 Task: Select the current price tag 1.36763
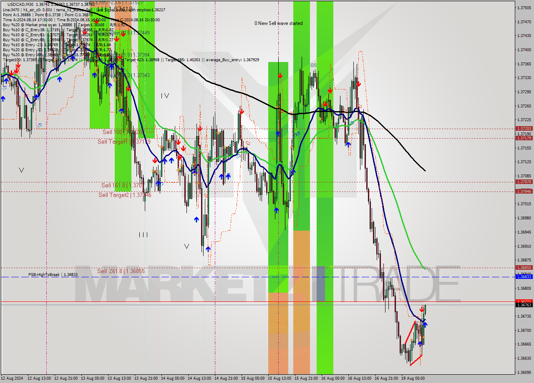tap(524, 305)
